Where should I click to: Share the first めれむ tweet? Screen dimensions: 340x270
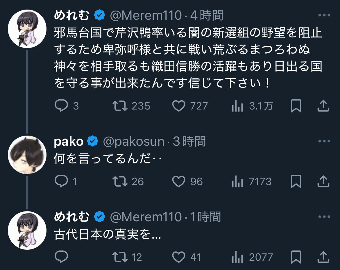point(323,106)
